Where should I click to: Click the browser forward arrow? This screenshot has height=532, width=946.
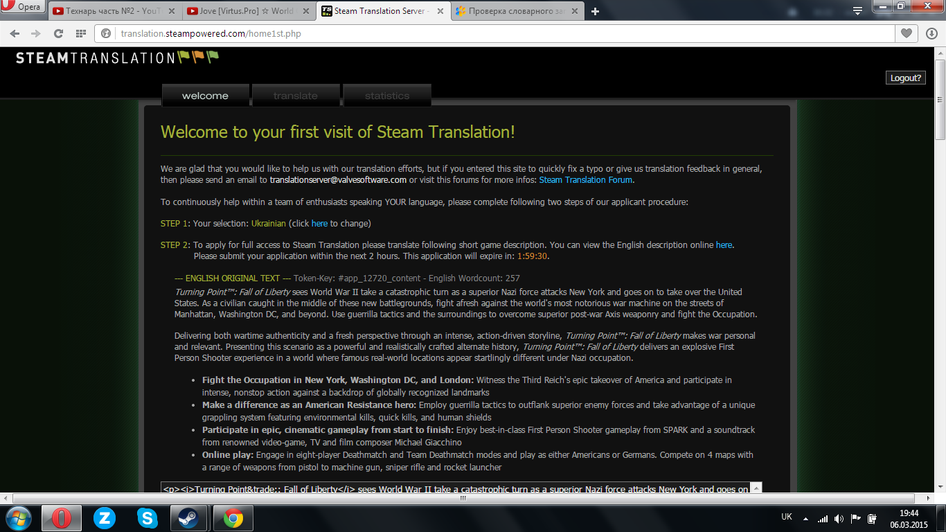coord(36,33)
